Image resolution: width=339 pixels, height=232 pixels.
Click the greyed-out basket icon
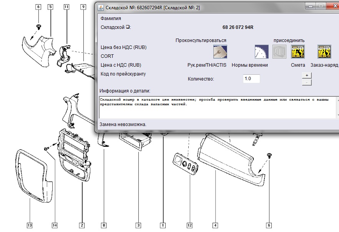pyautogui.click(x=279, y=52)
